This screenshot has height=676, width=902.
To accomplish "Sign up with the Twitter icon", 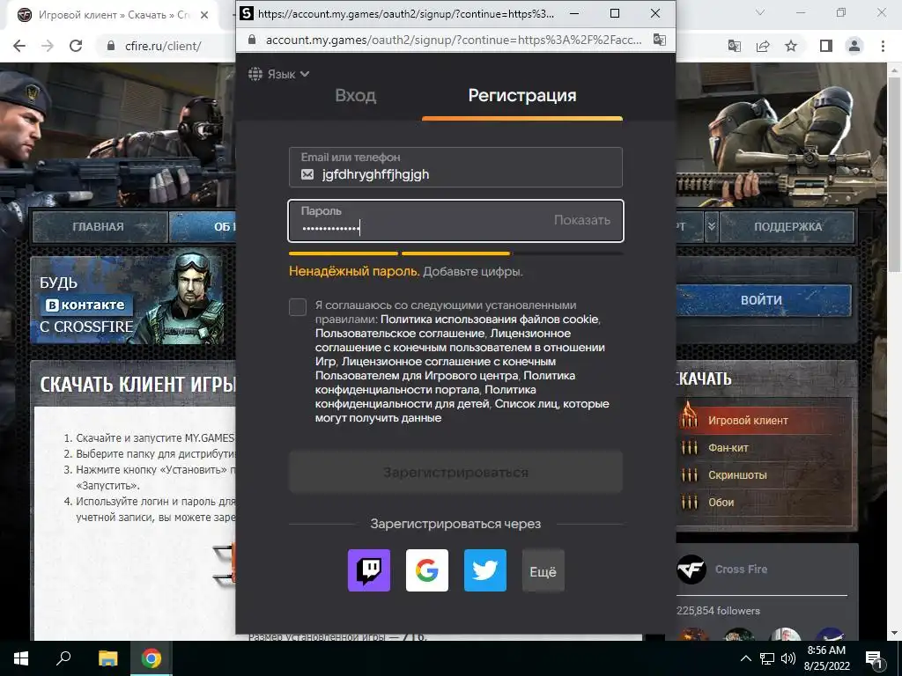I will tap(485, 570).
